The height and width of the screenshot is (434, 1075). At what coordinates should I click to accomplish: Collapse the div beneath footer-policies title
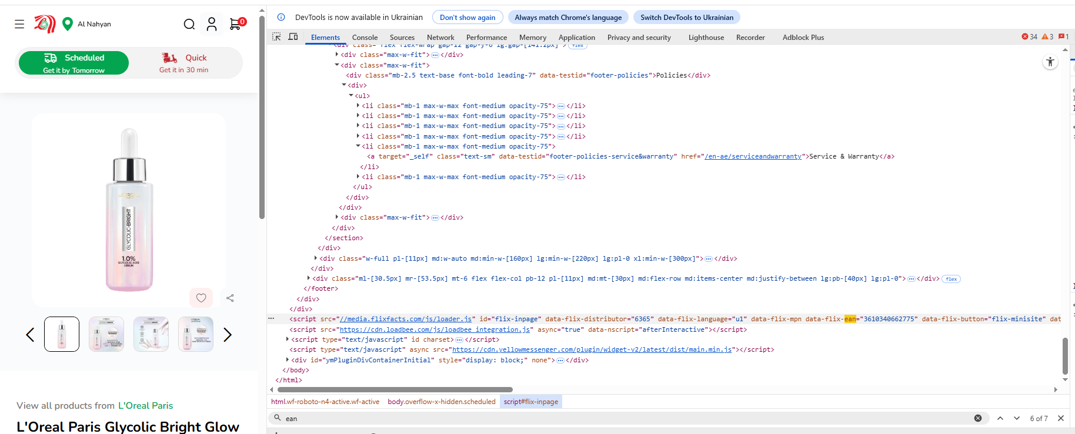[344, 85]
